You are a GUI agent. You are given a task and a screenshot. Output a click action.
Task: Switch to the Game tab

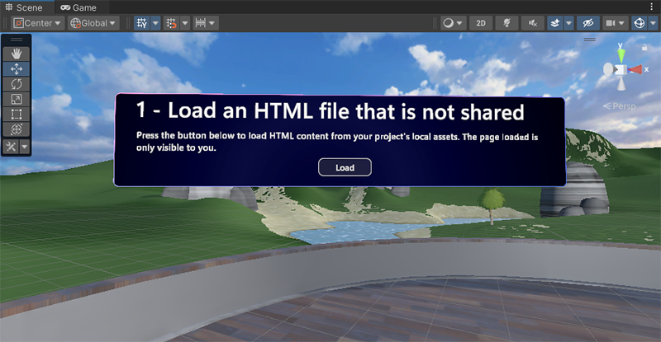[x=78, y=7]
